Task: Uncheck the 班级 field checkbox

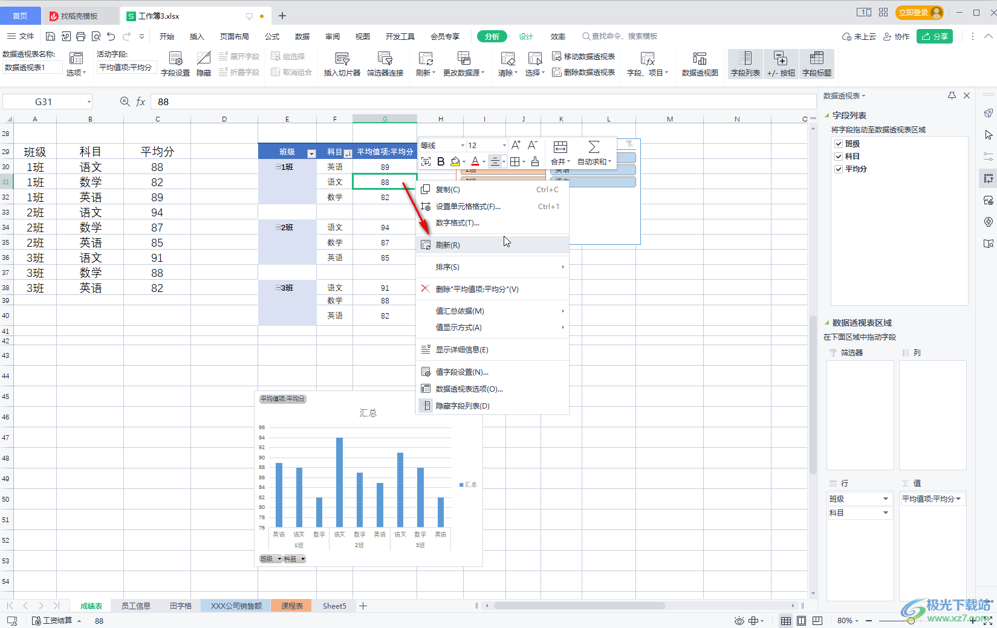Action: click(x=839, y=144)
